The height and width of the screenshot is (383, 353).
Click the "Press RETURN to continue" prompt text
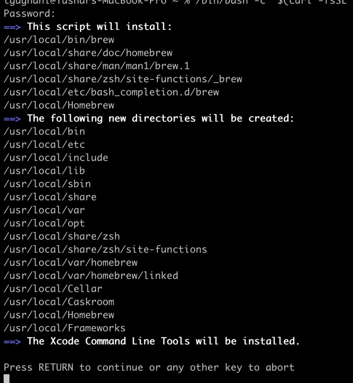click(x=149, y=367)
